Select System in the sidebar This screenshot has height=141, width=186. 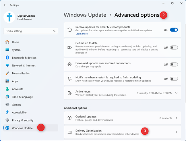[x=31, y=50]
